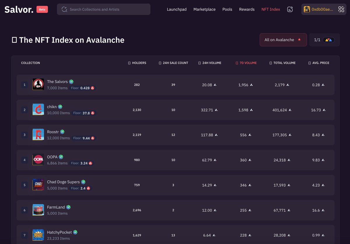This screenshot has height=244, width=350.
Task: Click the chikn collection thumbnail
Action: 38,110
